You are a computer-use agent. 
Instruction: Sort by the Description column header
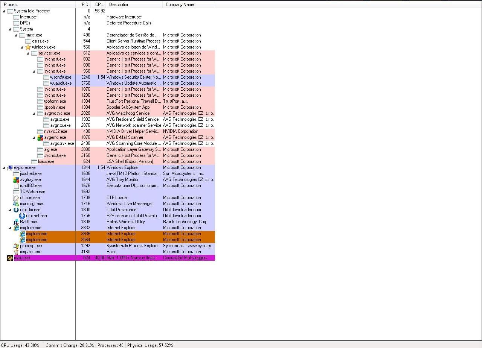[134, 5]
